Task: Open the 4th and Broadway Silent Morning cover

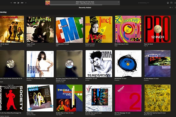Action: tap(128, 29)
